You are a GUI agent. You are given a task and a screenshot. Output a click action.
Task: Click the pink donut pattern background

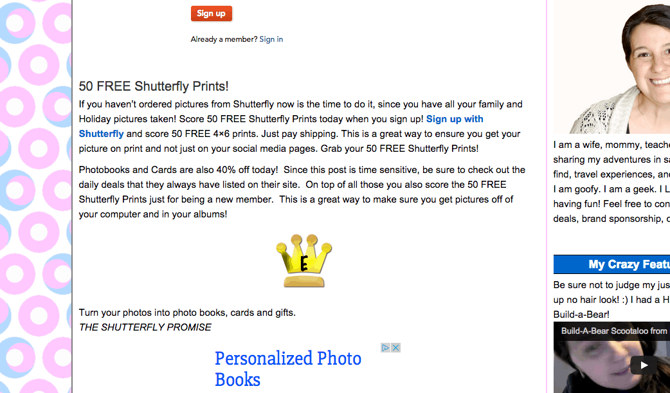(x=35, y=197)
